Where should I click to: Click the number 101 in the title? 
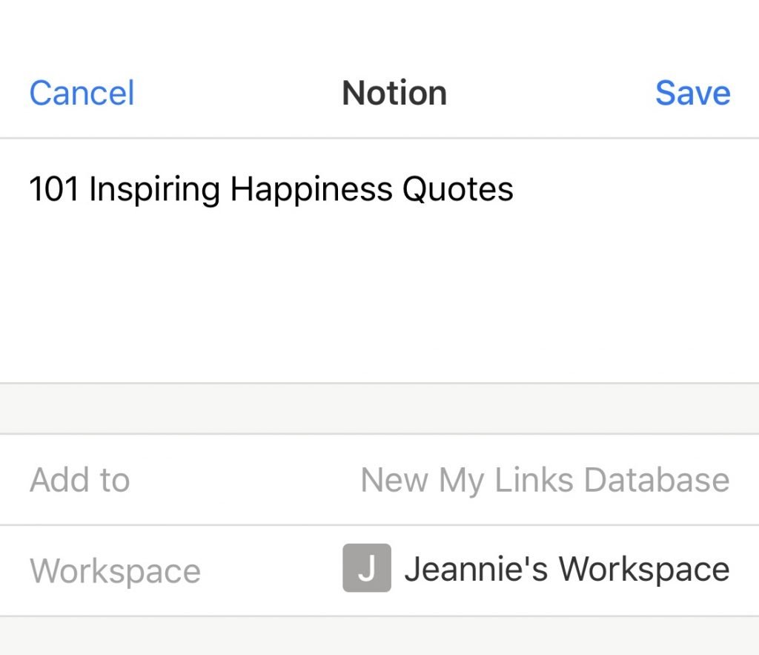[54, 189]
